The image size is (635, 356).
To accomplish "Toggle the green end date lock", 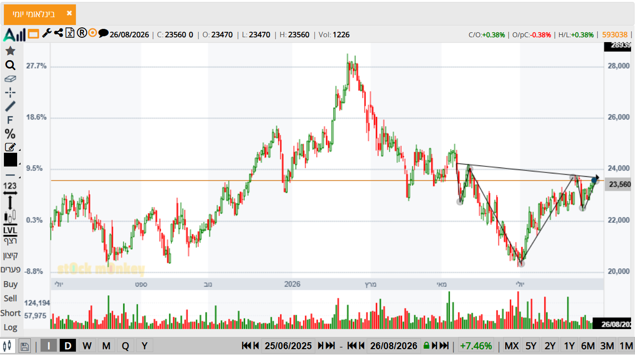I will [426, 346].
